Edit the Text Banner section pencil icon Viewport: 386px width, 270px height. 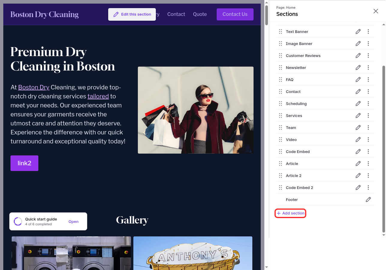tap(358, 31)
